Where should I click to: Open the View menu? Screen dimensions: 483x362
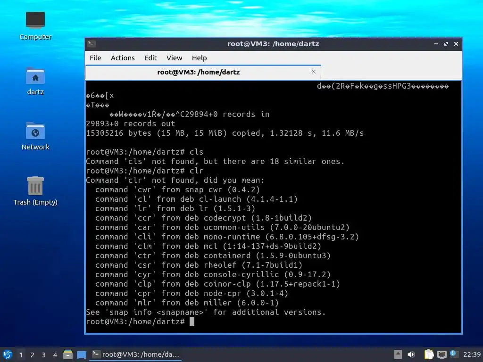tap(174, 58)
